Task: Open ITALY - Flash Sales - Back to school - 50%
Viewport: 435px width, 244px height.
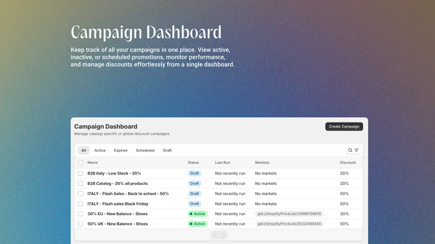Action: click(128, 194)
